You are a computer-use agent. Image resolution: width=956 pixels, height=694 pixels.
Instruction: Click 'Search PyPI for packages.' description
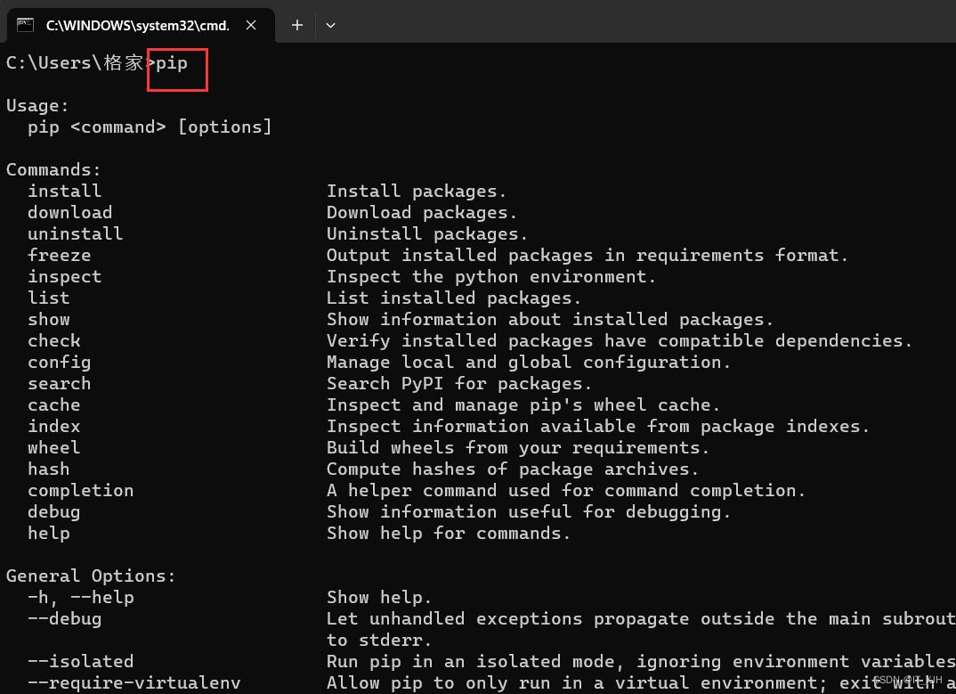pyautogui.click(x=459, y=384)
